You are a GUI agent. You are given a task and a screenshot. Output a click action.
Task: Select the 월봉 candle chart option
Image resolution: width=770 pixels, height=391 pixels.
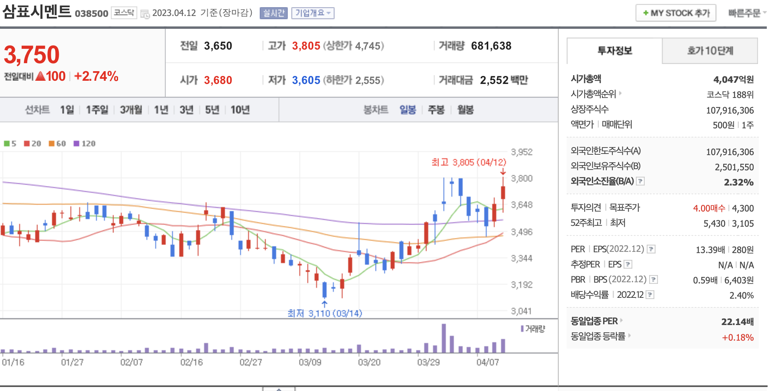click(x=465, y=110)
